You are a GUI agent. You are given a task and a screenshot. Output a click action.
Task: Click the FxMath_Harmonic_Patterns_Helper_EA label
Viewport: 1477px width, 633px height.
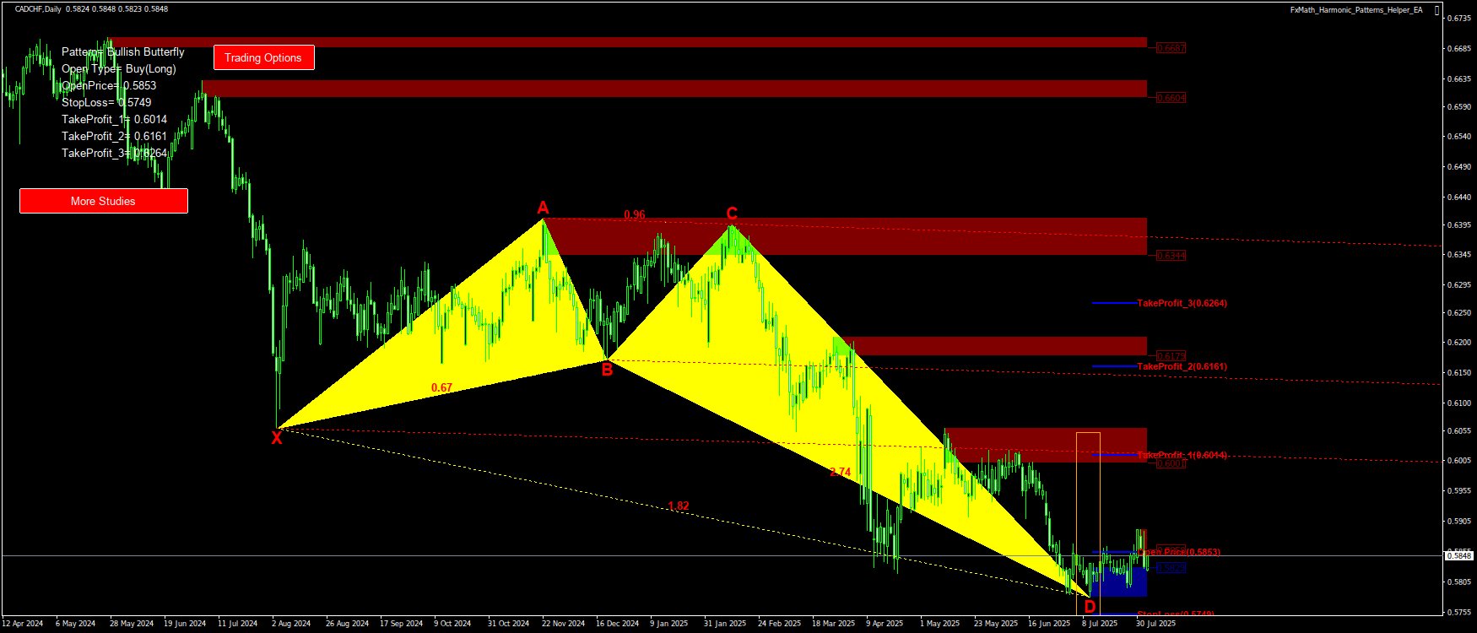[x=1355, y=10]
